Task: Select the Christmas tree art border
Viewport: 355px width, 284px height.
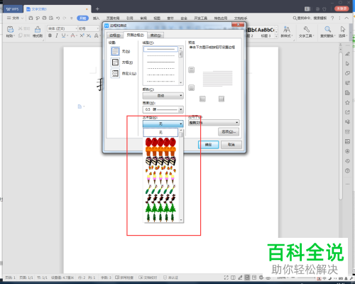Action: pyautogui.click(x=160, y=207)
